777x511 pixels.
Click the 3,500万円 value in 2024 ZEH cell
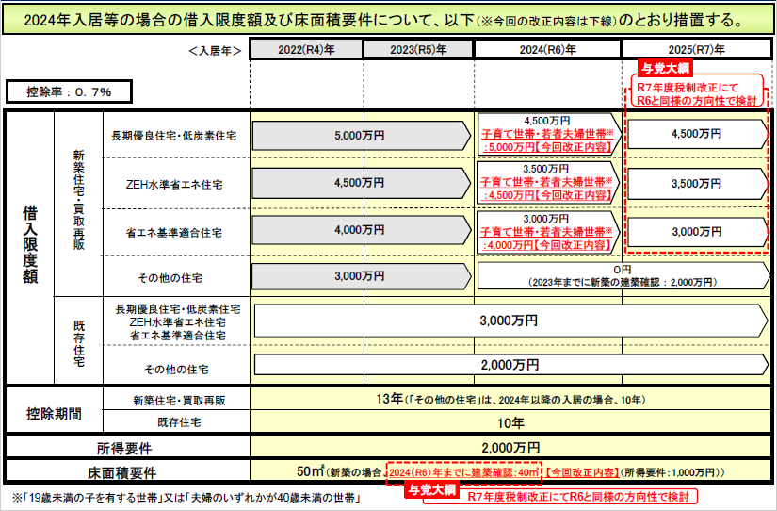click(x=545, y=169)
